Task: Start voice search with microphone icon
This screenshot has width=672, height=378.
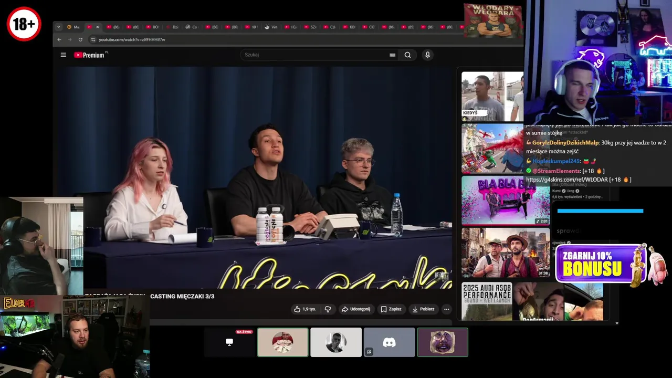Action: coord(427,55)
